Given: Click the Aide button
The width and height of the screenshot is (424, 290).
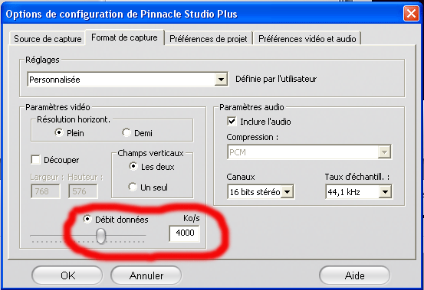Looking at the screenshot, I should [354, 275].
